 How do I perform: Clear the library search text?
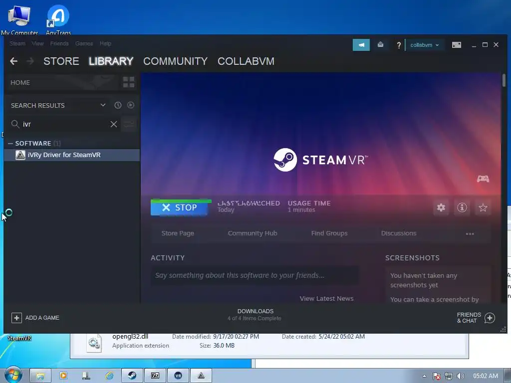tap(114, 124)
